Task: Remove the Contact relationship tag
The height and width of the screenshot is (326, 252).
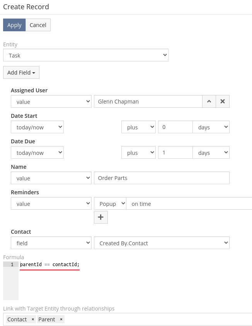Action: click(33, 319)
